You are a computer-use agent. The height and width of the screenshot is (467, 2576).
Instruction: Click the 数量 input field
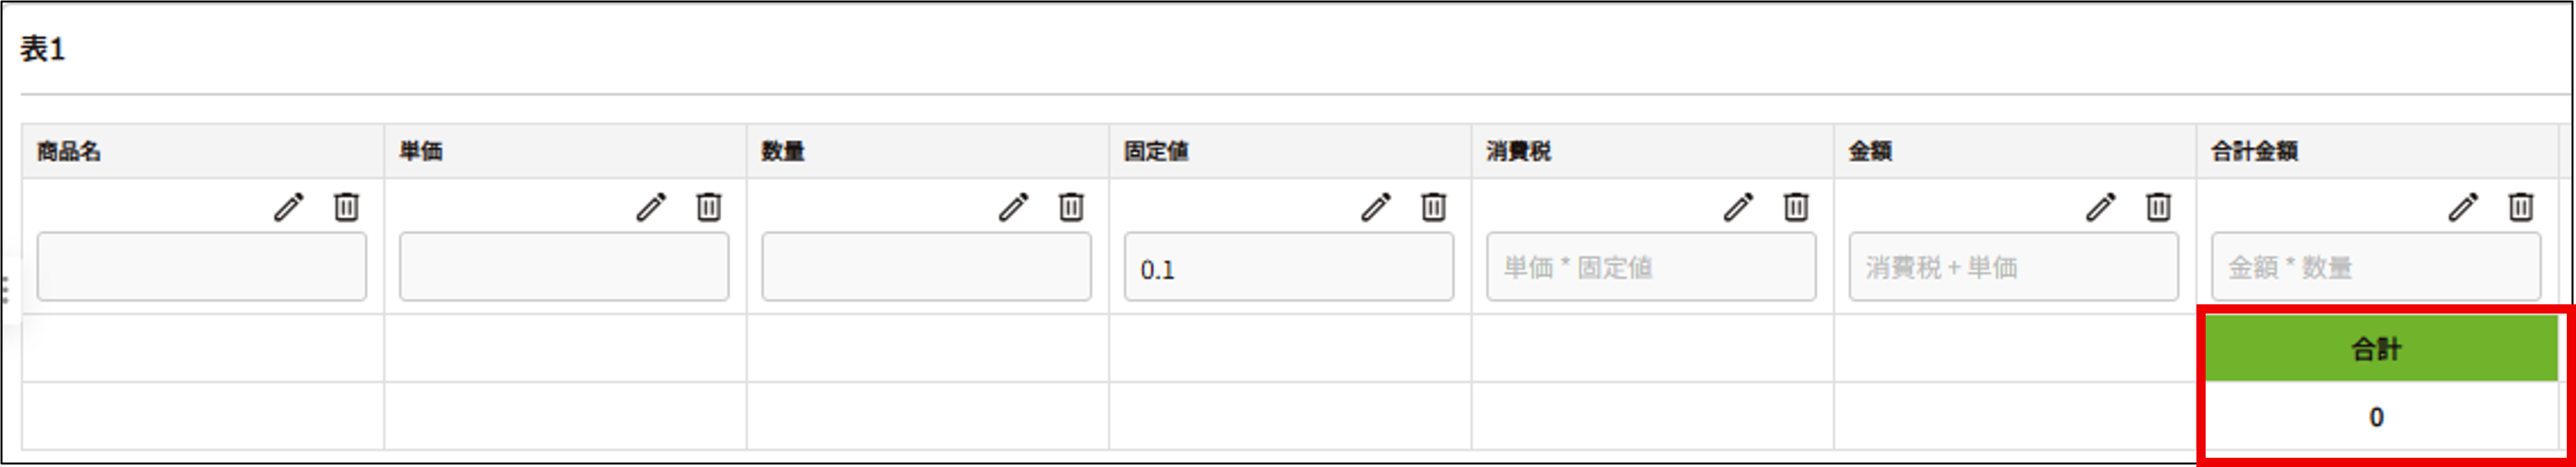tap(926, 267)
